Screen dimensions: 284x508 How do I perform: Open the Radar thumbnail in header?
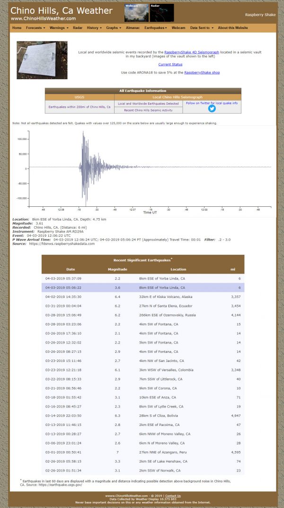(162, 13)
